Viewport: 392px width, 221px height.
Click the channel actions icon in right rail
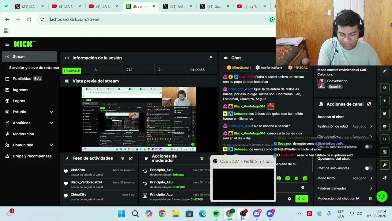coord(385,152)
